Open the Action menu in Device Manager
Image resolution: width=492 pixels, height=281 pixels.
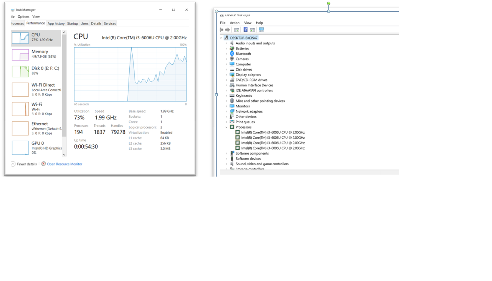[x=235, y=23]
